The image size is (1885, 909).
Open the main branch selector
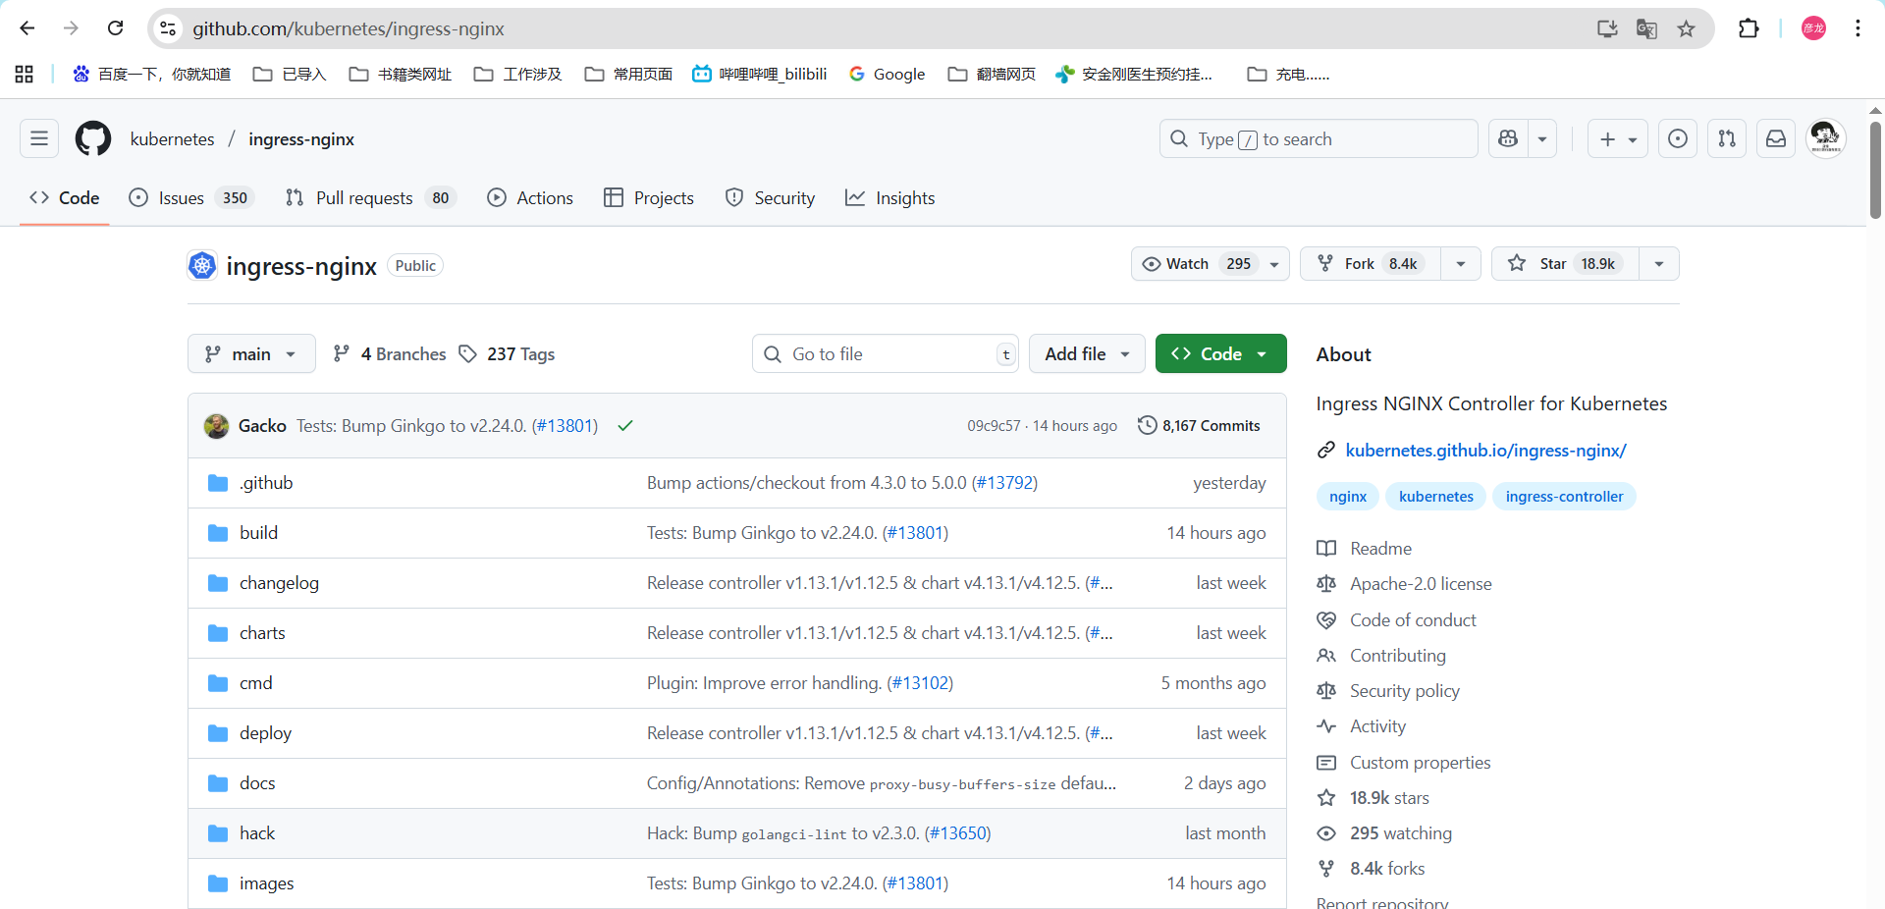[x=251, y=354]
